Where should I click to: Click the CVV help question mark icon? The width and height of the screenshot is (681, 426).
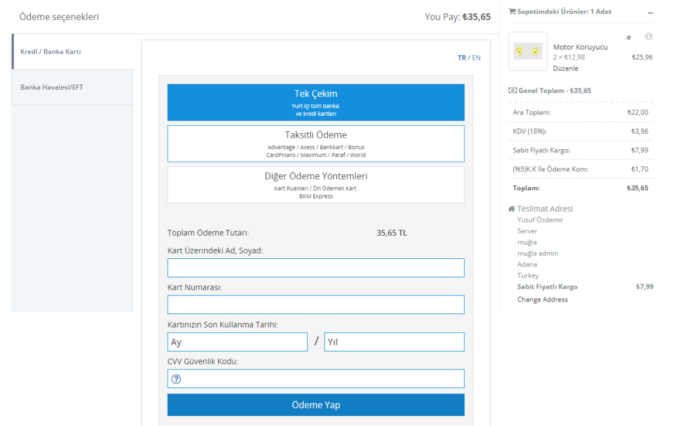click(x=176, y=379)
